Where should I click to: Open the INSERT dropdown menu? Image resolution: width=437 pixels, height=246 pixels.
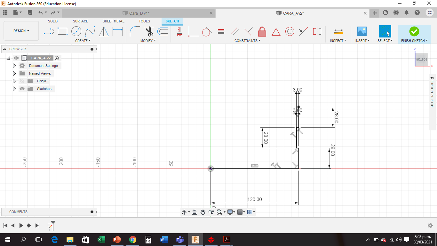pos(362,41)
